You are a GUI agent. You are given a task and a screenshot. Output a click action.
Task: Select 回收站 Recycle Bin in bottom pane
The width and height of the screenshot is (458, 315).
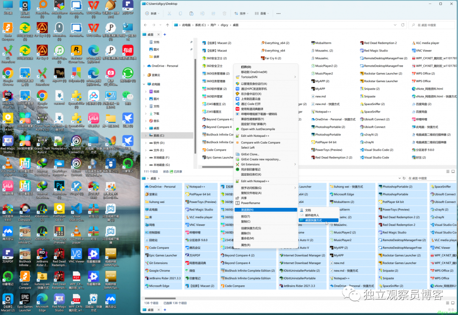point(151,240)
